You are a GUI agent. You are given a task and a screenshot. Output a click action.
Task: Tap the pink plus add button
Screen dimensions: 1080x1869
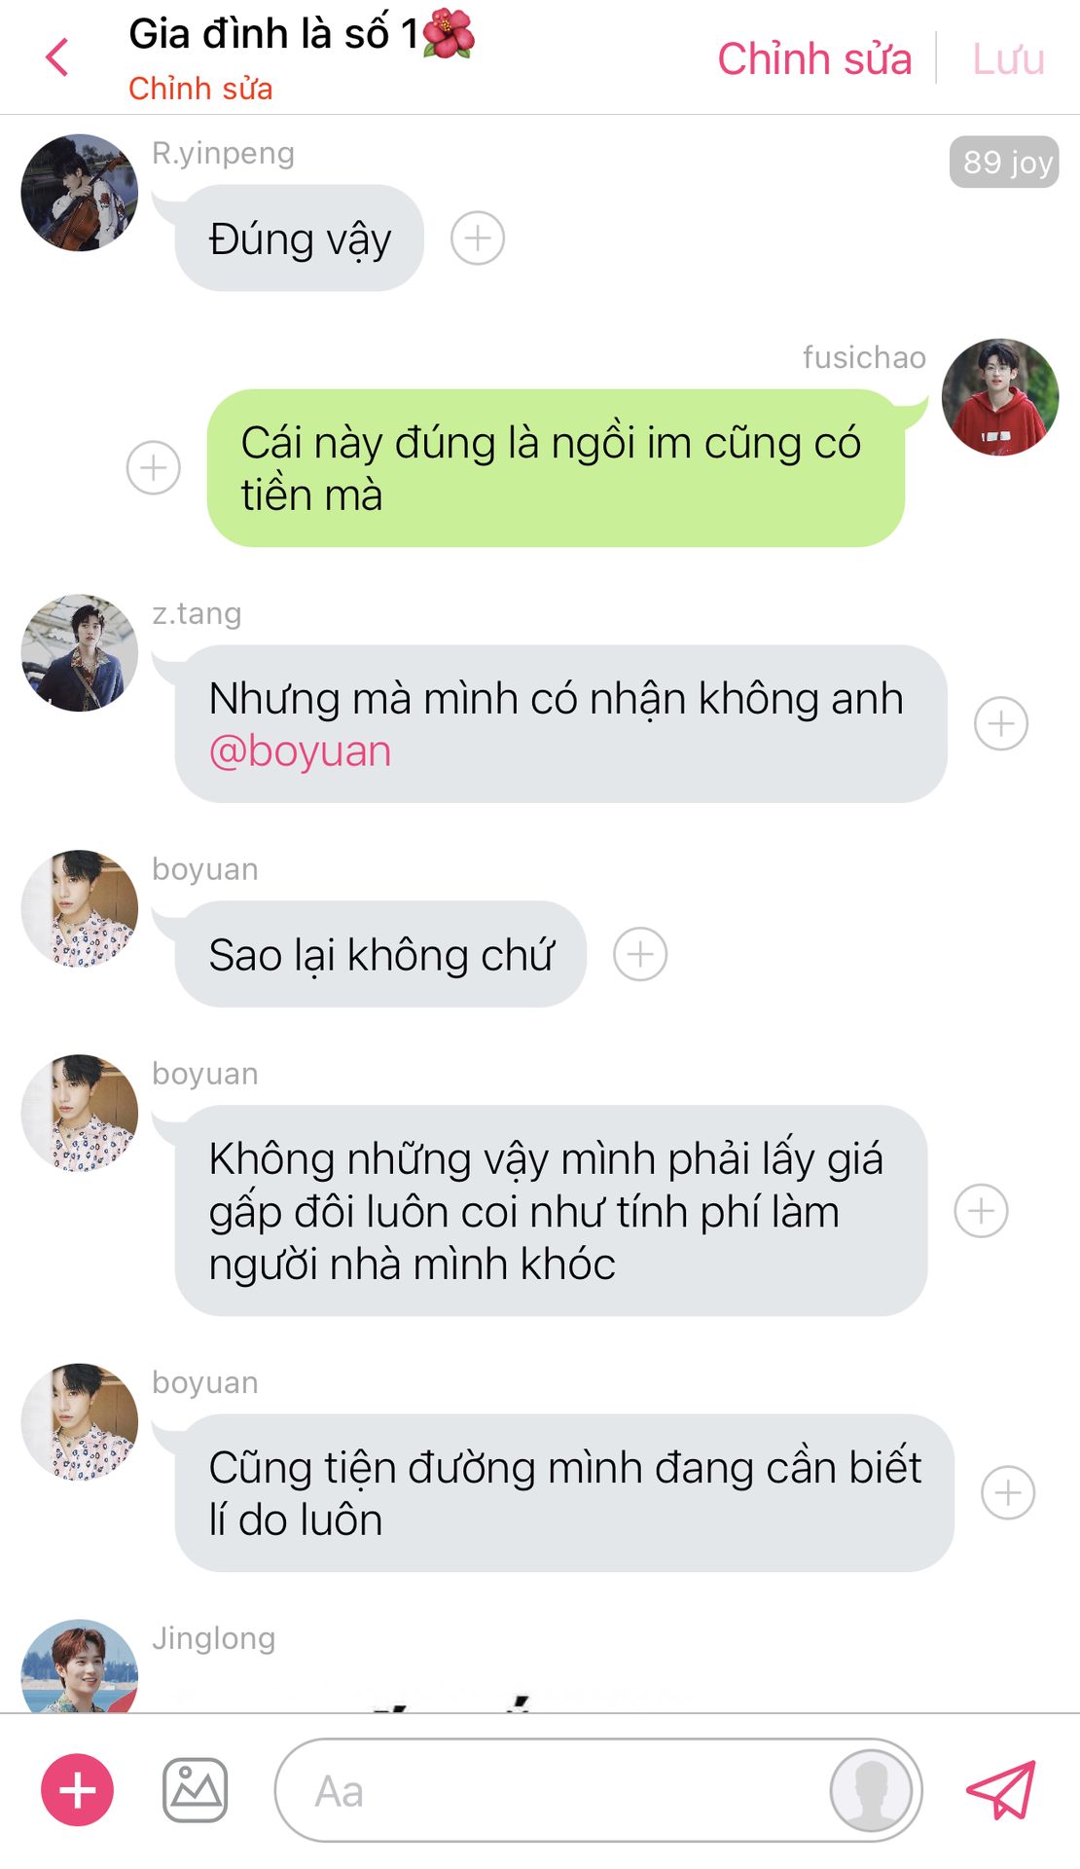tap(77, 1789)
